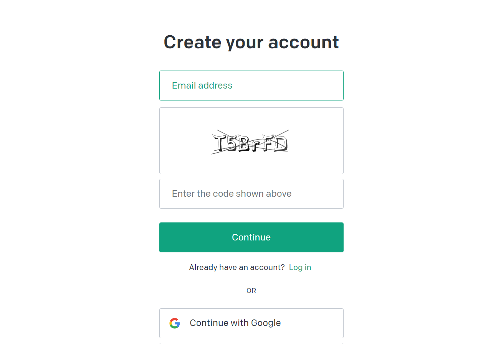Click the partially visible button below Google
The width and height of the screenshot is (501, 344).
pyautogui.click(x=251, y=343)
